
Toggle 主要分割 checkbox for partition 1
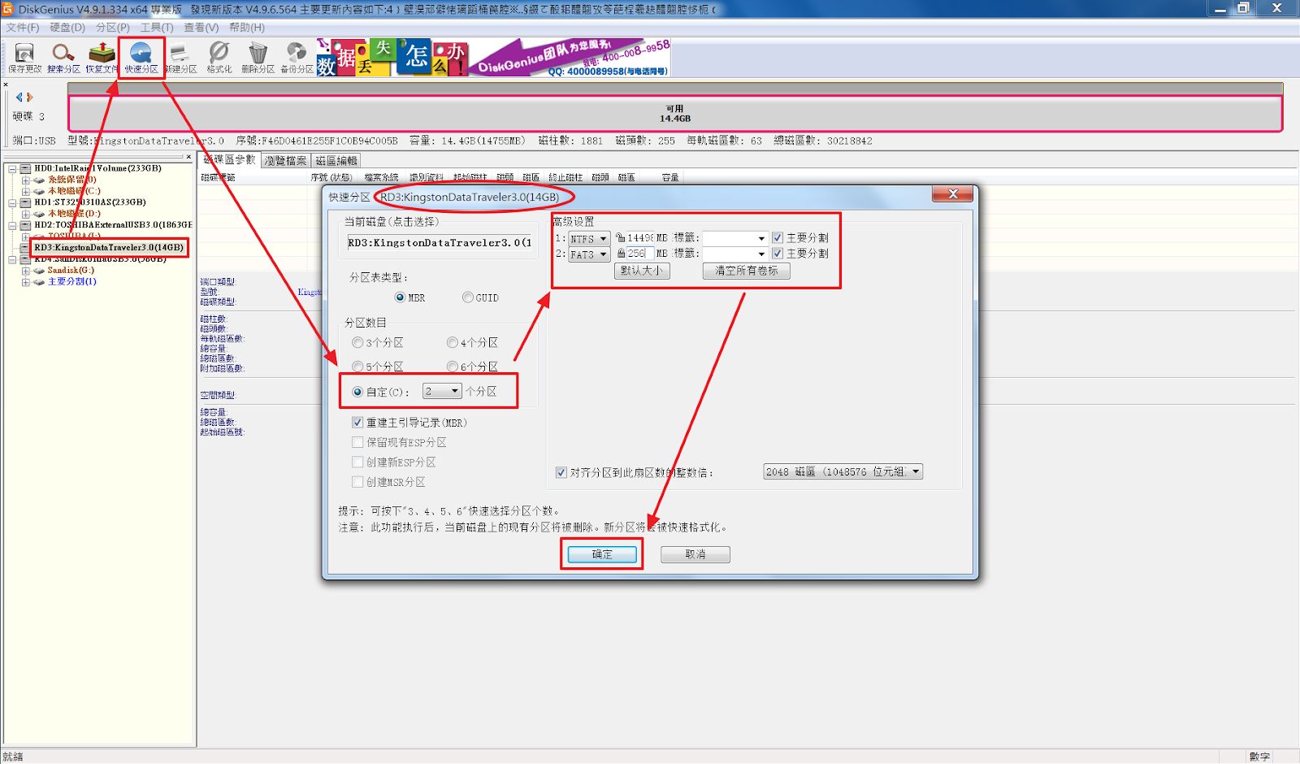778,238
